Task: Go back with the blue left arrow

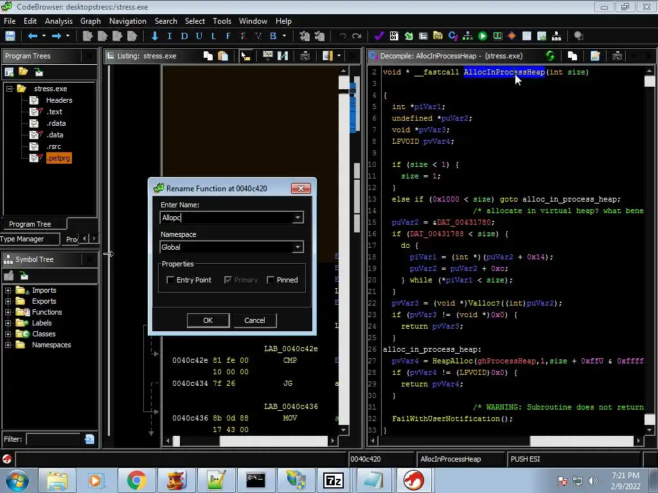Action: (x=32, y=36)
